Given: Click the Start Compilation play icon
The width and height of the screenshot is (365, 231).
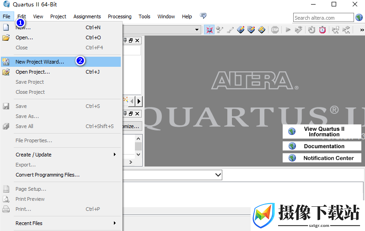Looking at the screenshot, I should tap(288, 30).
